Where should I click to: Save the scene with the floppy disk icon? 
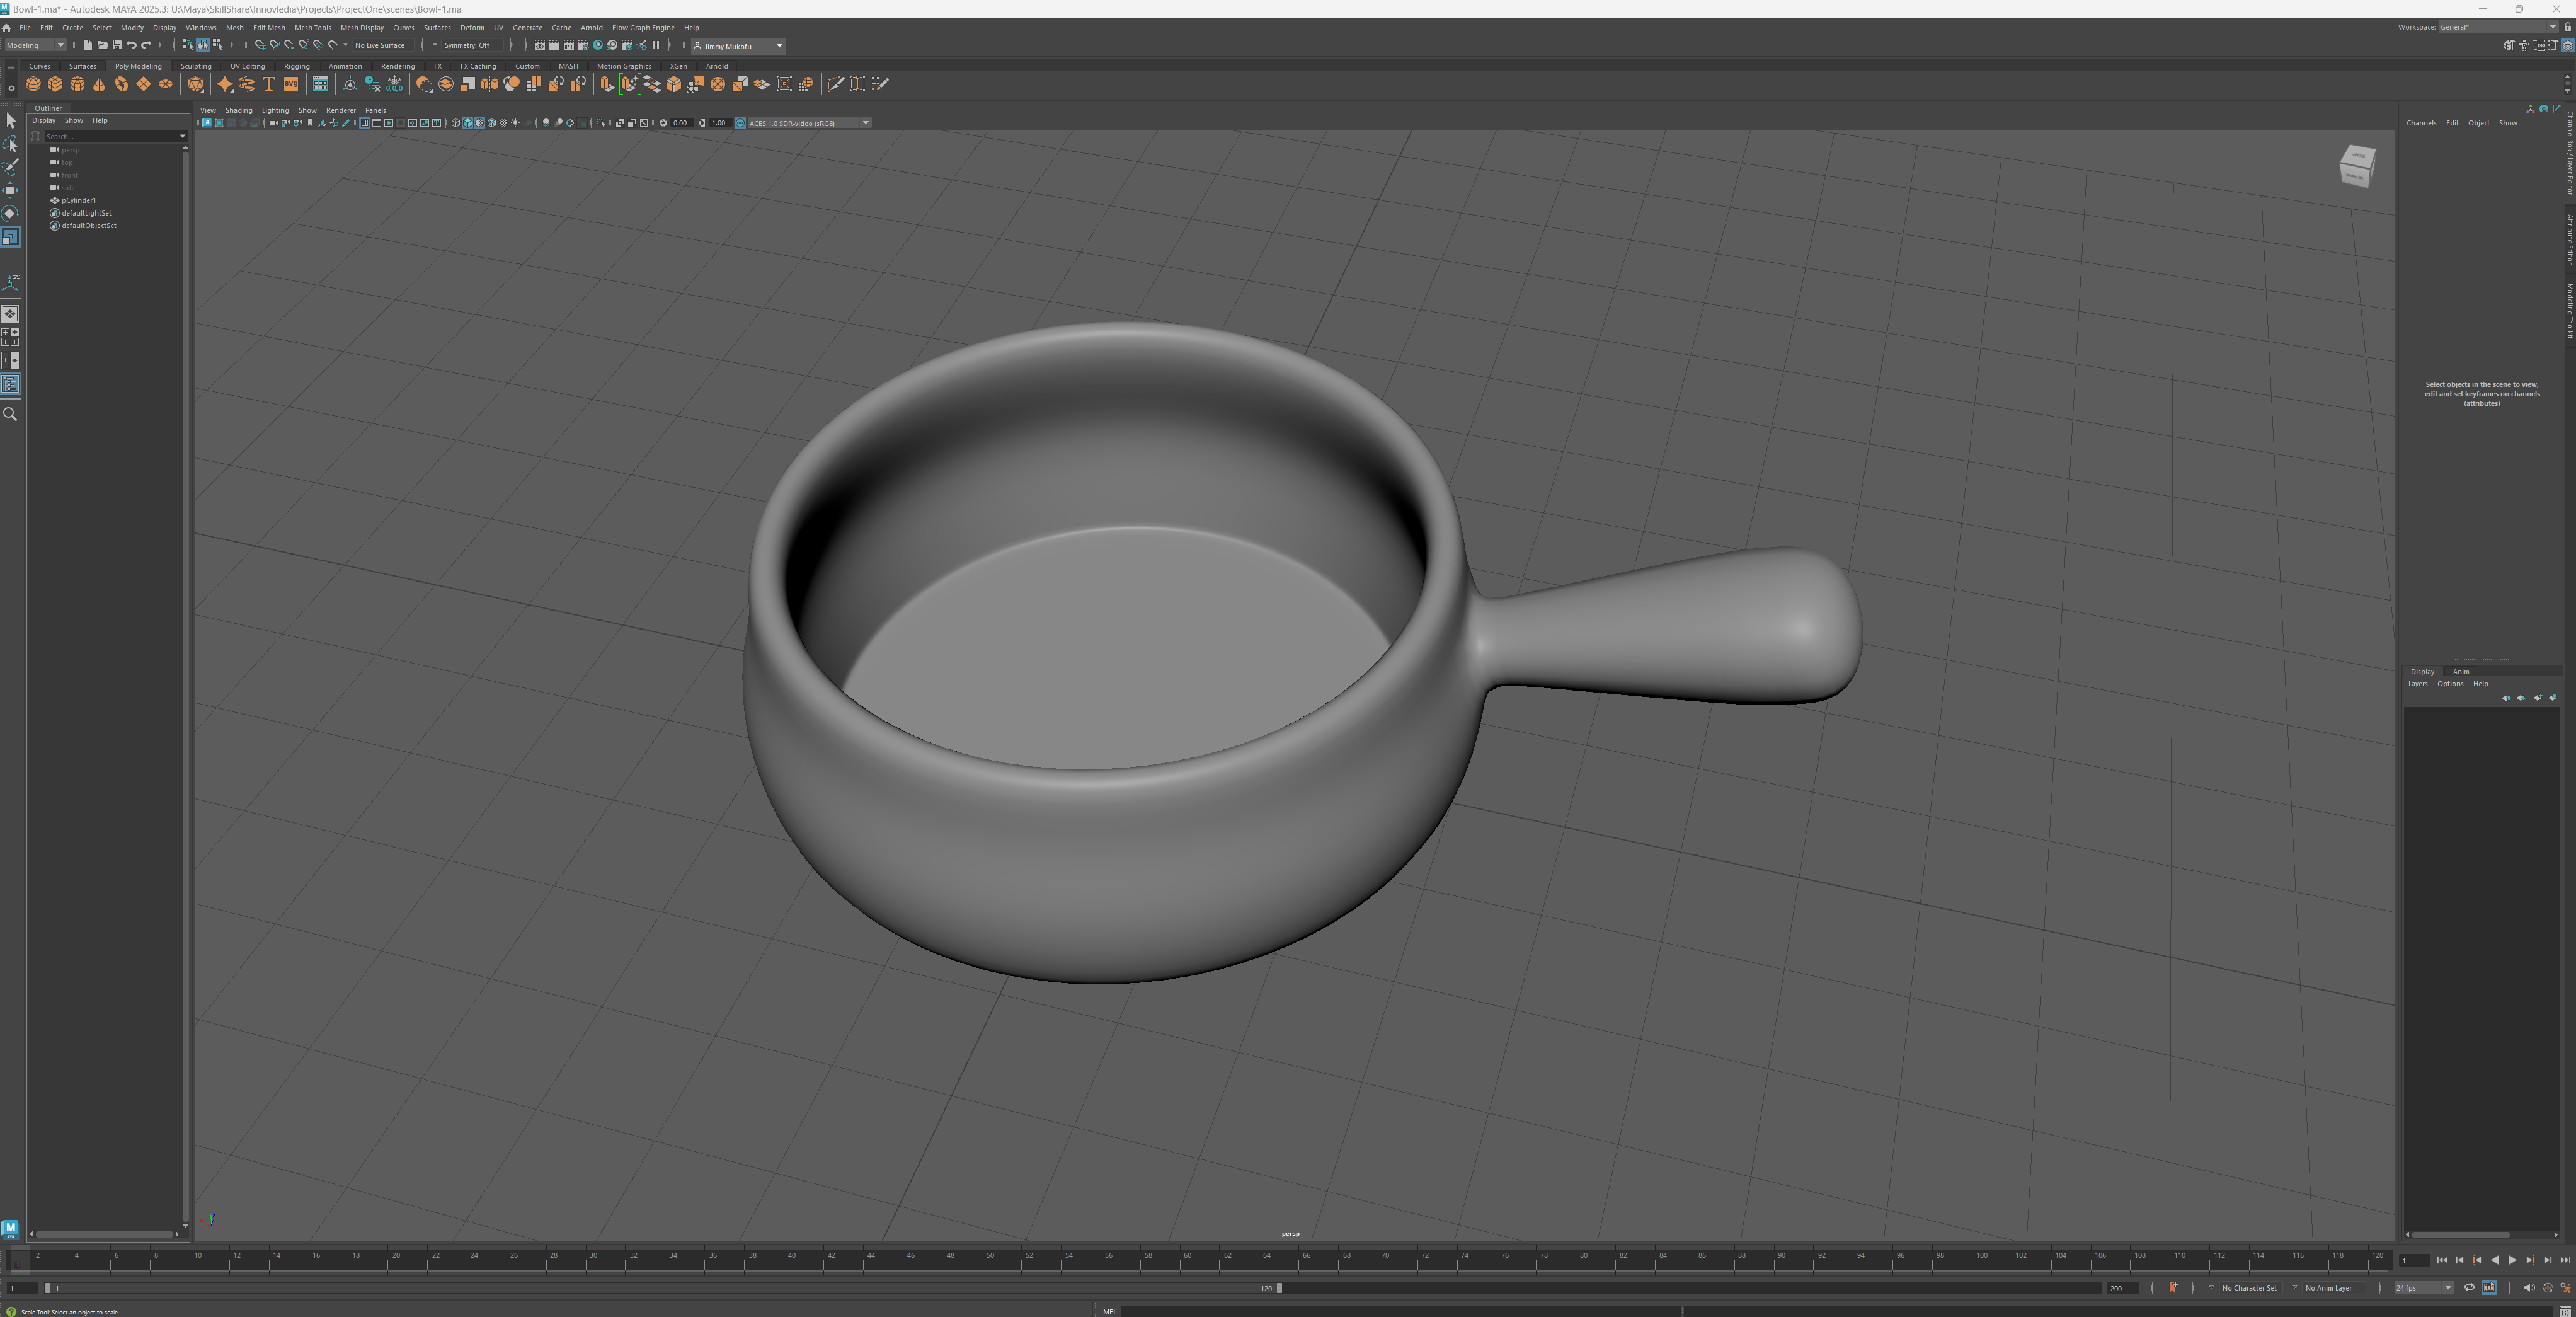tap(117, 45)
